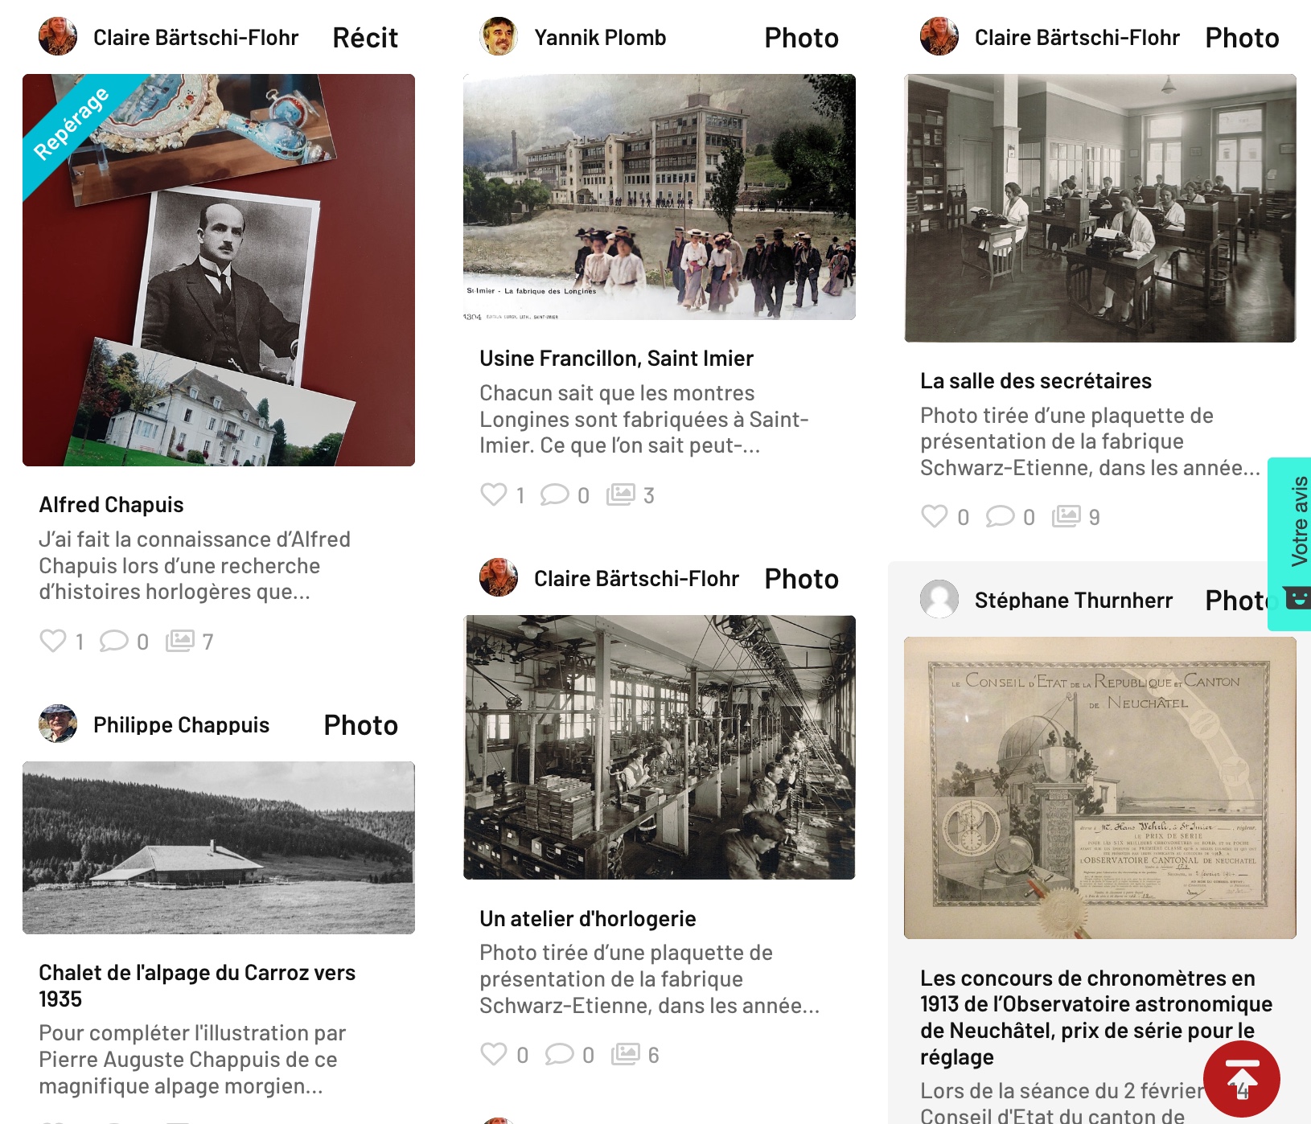Open the secretaries room photo thumbnail
The image size is (1311, 1124).
point(1100,208)
